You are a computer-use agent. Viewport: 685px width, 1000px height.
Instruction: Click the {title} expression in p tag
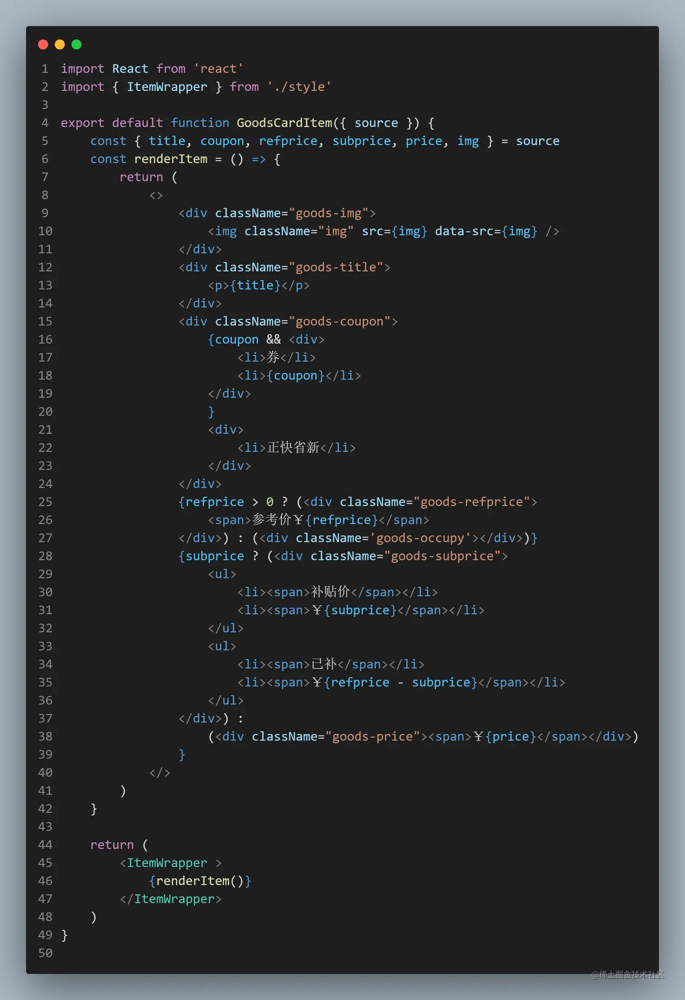point(255,285)
